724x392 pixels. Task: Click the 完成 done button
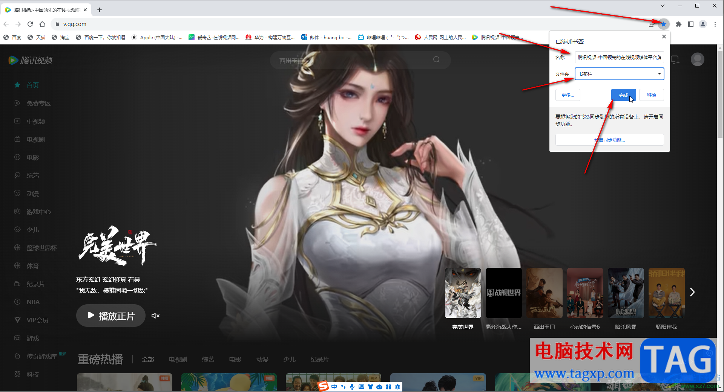click(623, 95)
